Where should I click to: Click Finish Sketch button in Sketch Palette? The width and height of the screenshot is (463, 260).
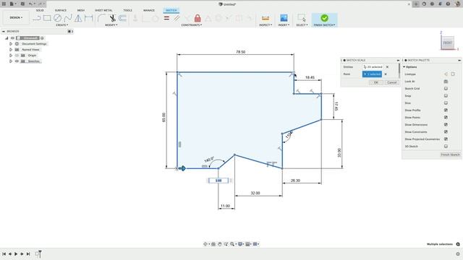pyautogui.click(x=450, y=155)
